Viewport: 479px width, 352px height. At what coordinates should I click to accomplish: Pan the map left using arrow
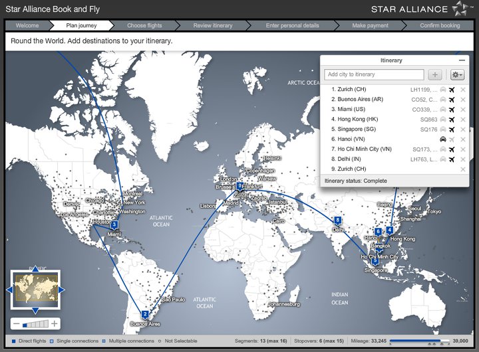pyautogui.click(x=9, y=290)
